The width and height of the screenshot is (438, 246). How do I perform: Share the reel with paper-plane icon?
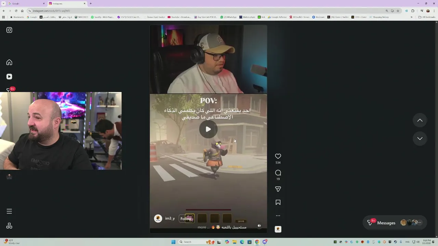278,189
